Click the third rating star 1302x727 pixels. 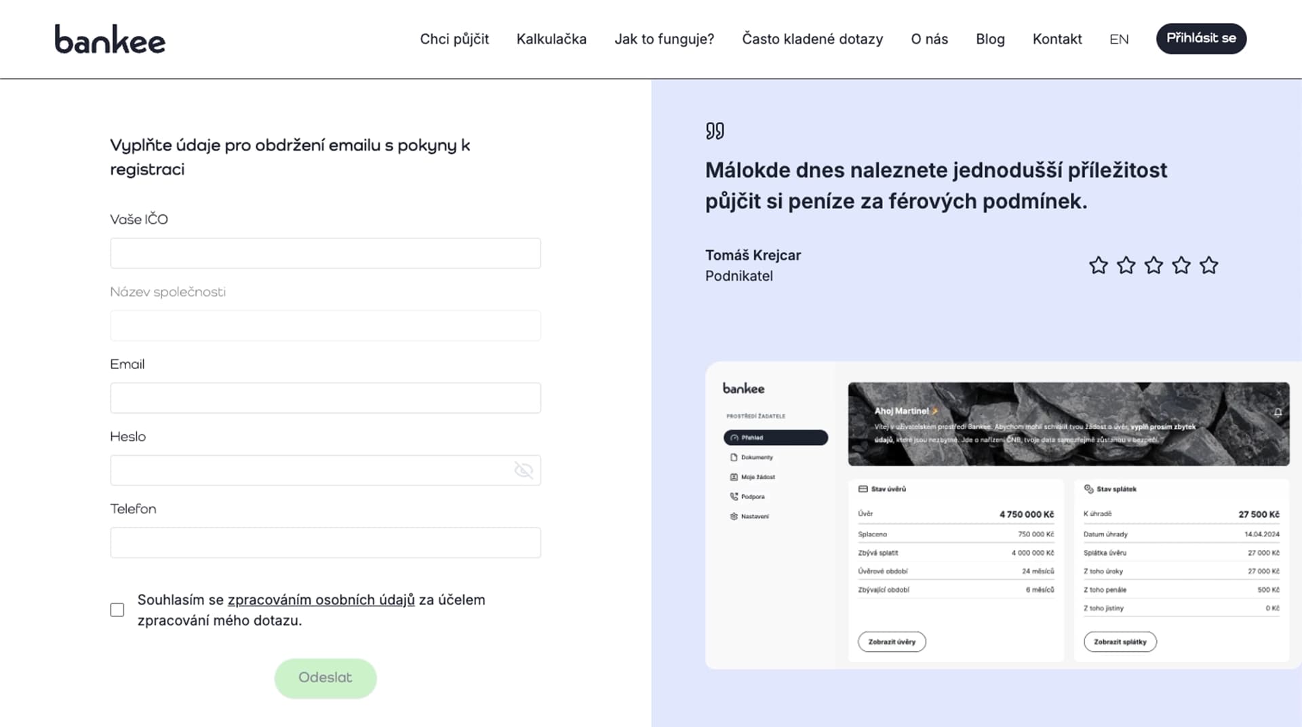[1153, 265]
